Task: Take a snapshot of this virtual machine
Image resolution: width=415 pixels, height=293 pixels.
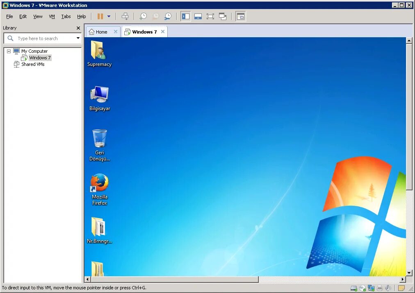Action: tap(143, 16)
